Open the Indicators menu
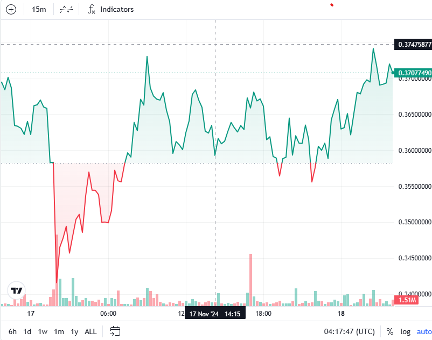Screen dimensions: 432x340 coord(111,9)
